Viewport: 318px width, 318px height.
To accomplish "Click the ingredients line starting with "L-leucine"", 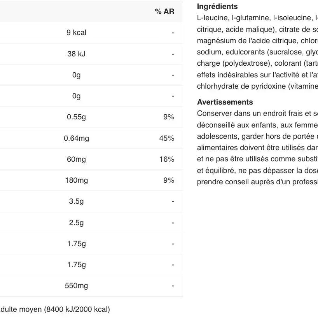I will coord(257,18).
